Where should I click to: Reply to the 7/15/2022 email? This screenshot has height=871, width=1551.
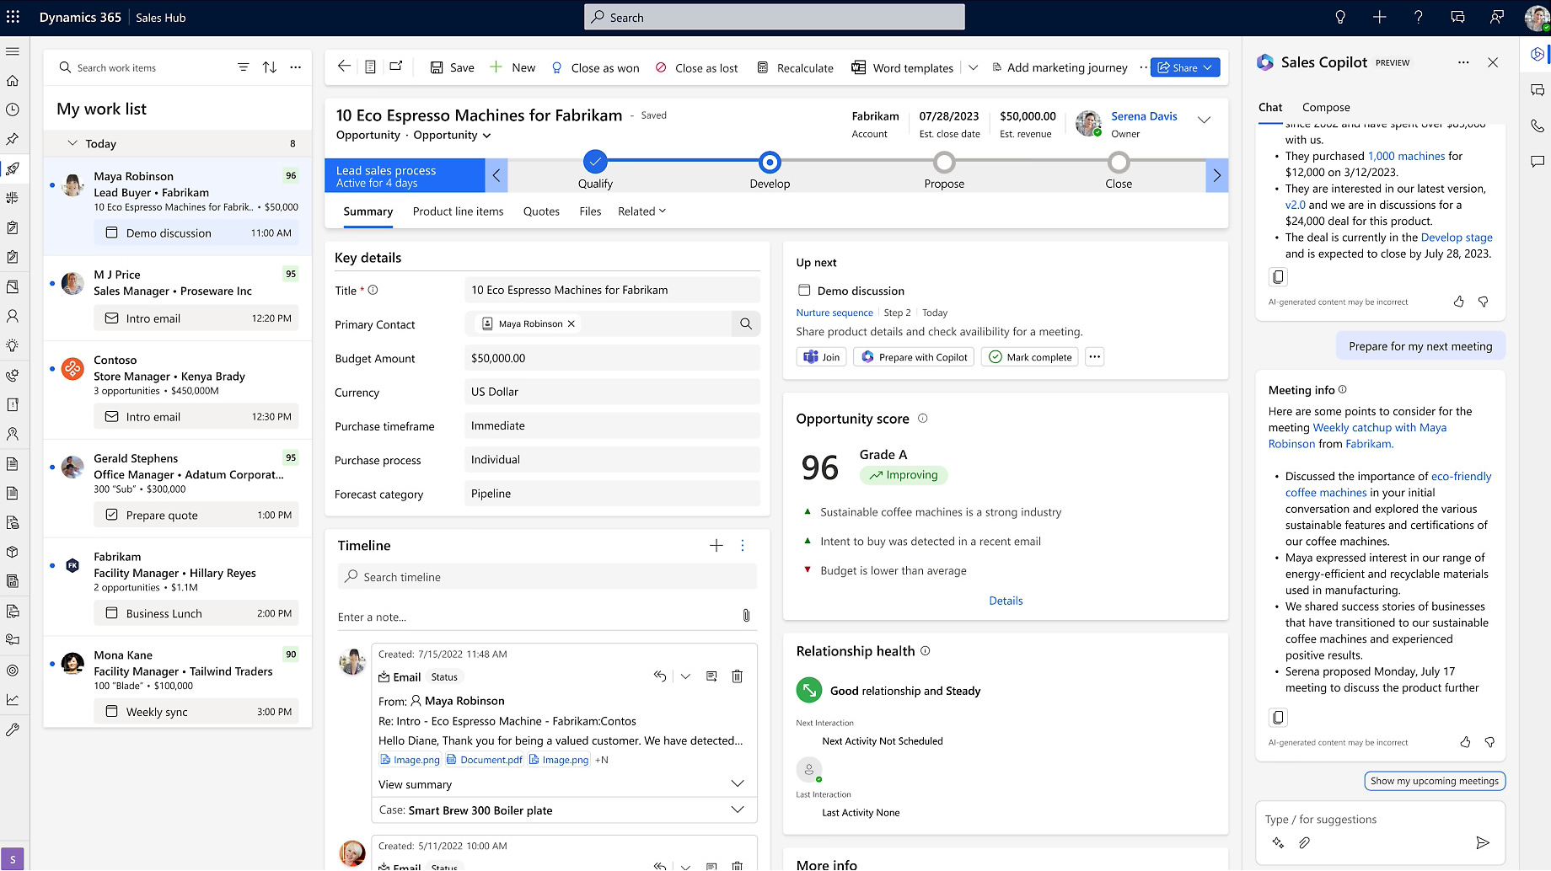[660, 676]
